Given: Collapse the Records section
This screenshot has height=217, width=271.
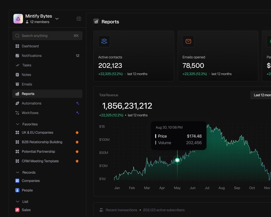Looking at the screenshot, I should 18,173.
